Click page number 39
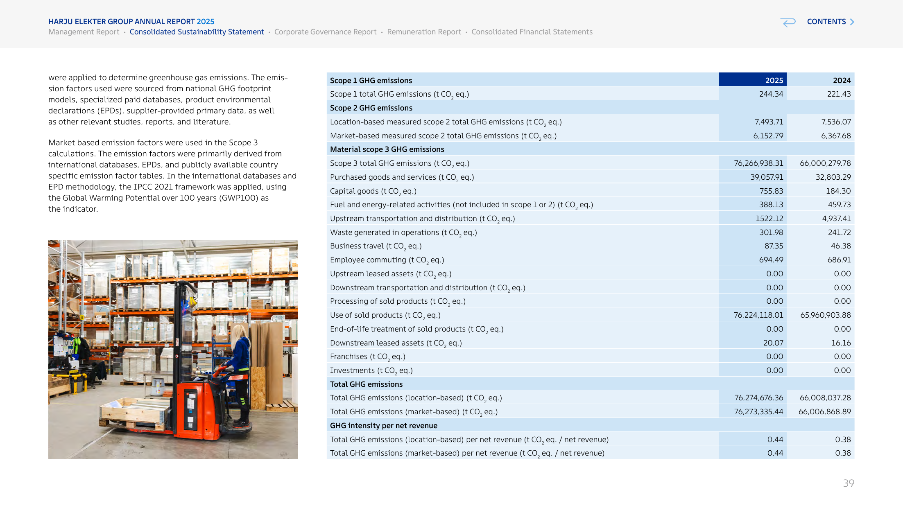Screen dimensions: 903x508 pos(848,483)
